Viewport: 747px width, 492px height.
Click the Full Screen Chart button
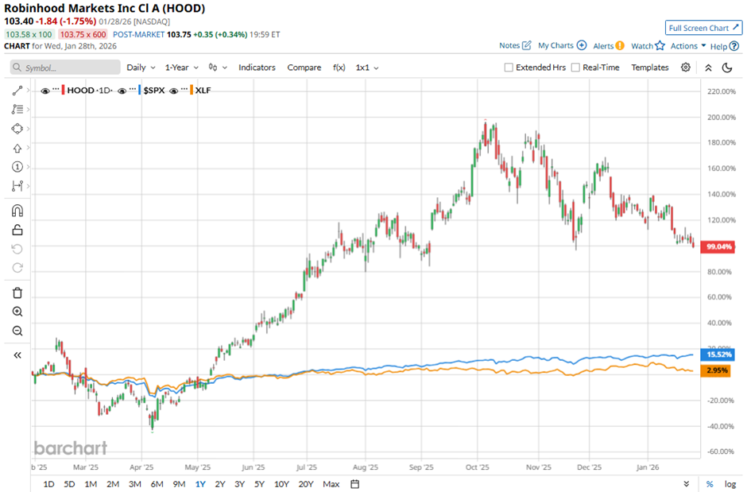click(703, 28)
